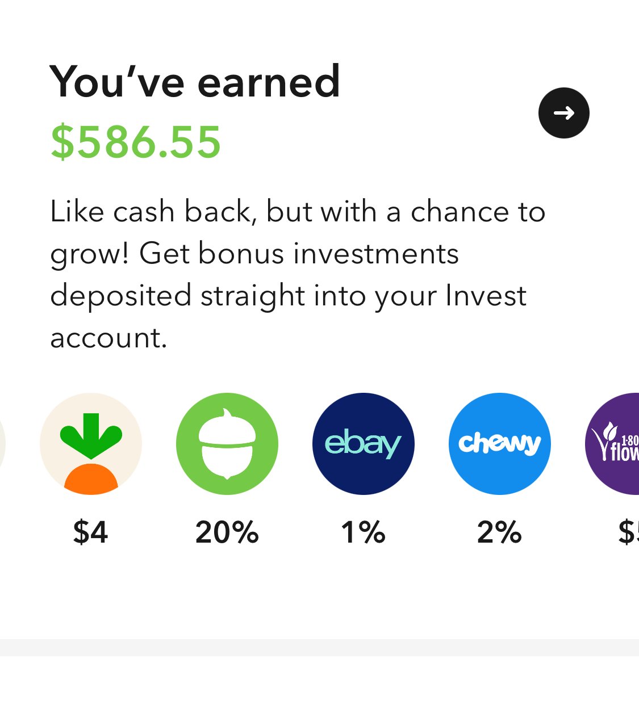Click the gray divider band below the offers

(x=319, y=648)
